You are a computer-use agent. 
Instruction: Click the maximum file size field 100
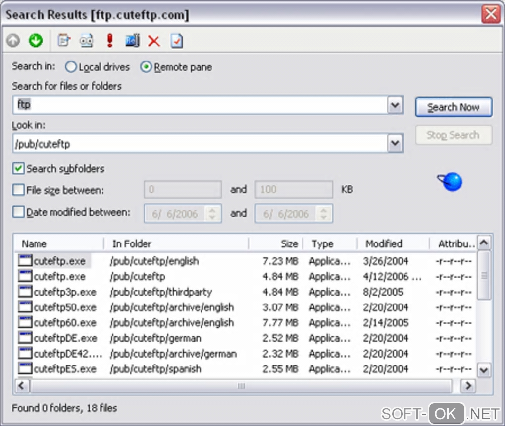[294, 189]
